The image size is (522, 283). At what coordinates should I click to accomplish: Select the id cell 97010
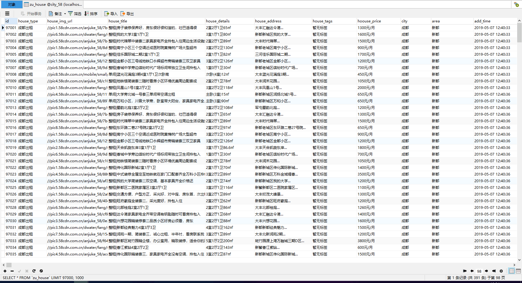(11, 87)
